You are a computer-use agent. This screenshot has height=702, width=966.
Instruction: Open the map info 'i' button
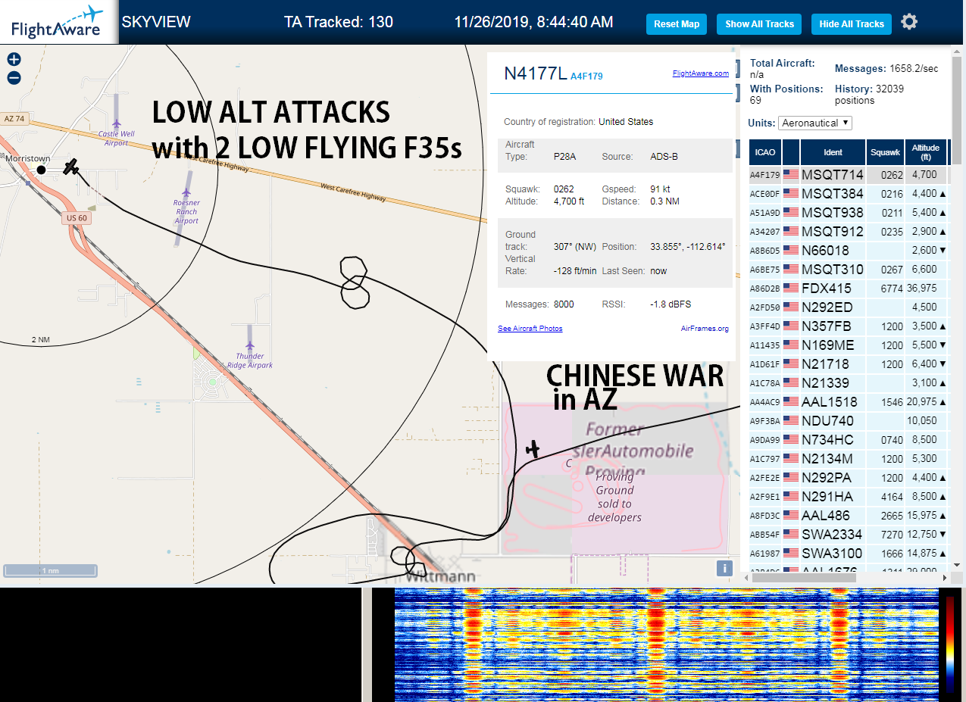(x=724, y=569)
